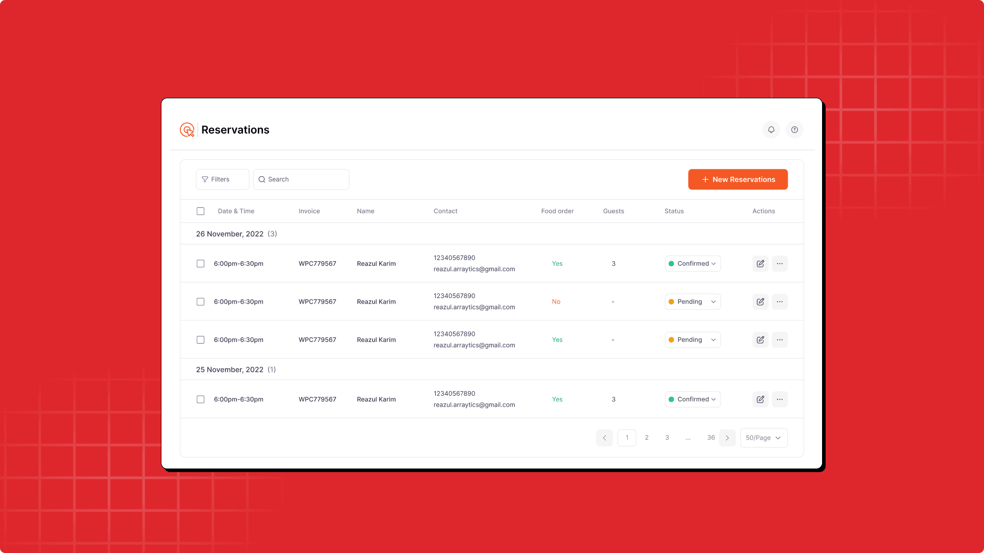This screenshot has height=553, width=984.
Task: Edit the 26 November Confirmed reservation
Action: pos(761,264)
